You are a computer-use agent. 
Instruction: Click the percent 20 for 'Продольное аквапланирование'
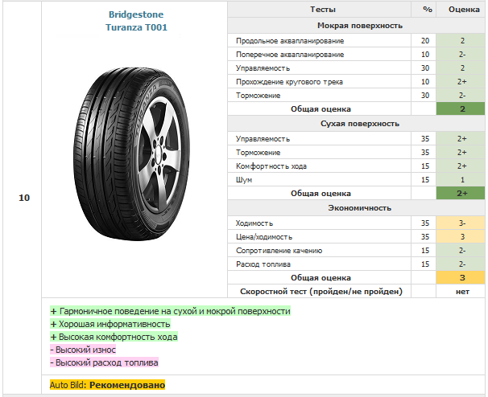425,41
